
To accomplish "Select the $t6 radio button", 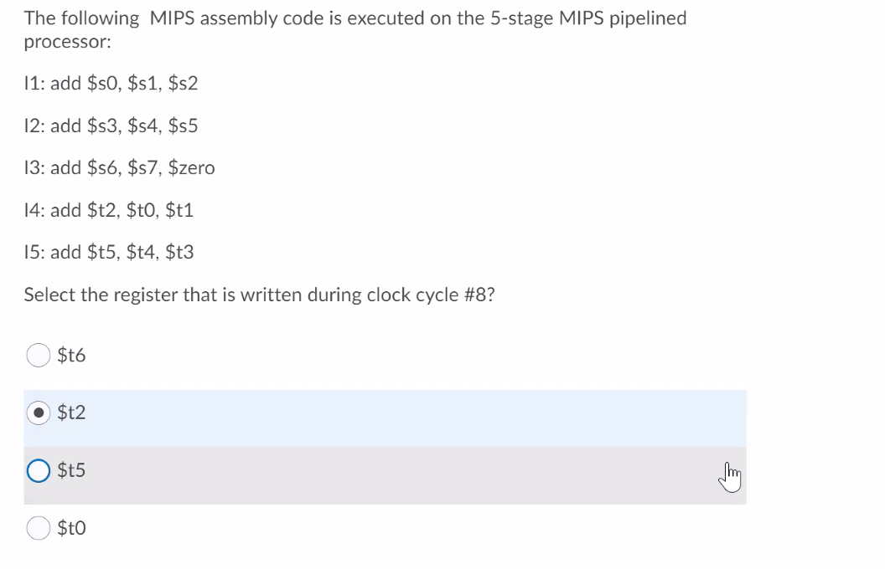I will (38, 355).
